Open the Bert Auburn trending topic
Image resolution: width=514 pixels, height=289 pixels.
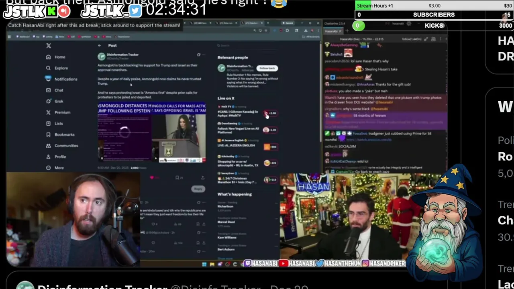click(x=226, y=249)
